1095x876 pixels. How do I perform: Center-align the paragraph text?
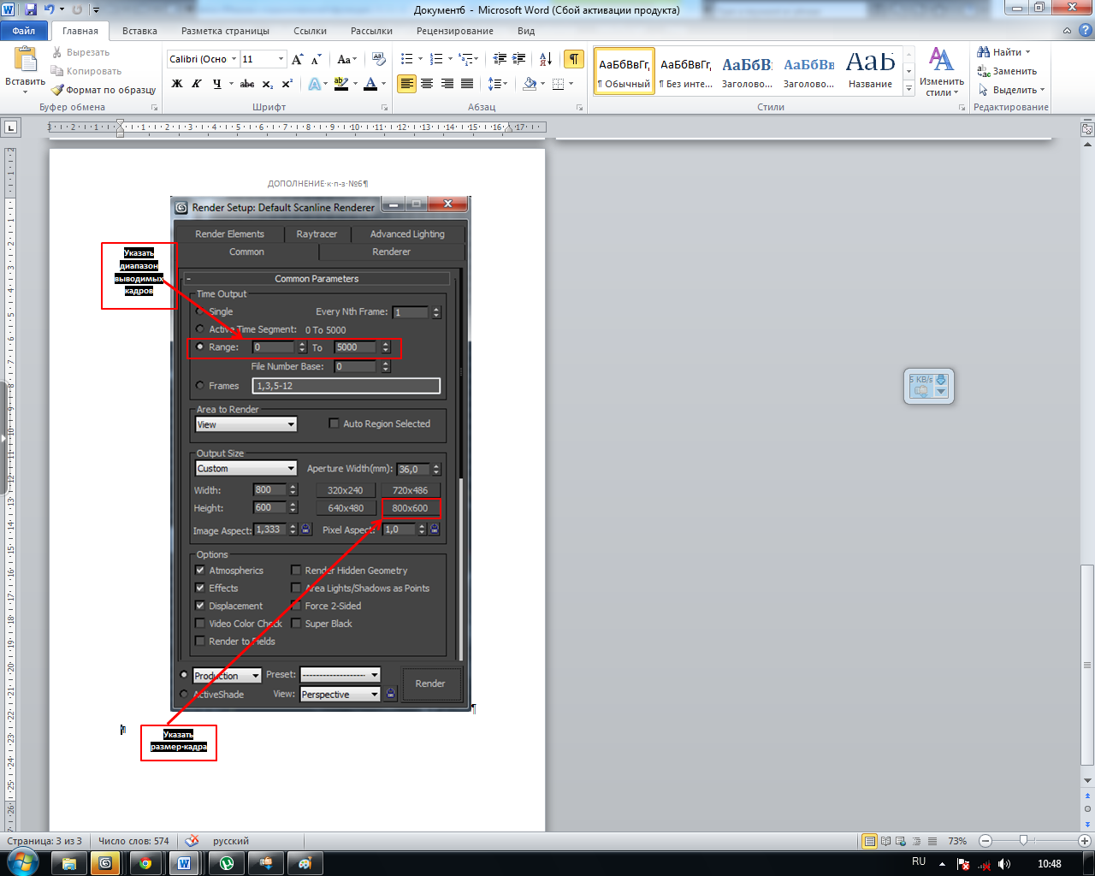[x=426, y=84]
